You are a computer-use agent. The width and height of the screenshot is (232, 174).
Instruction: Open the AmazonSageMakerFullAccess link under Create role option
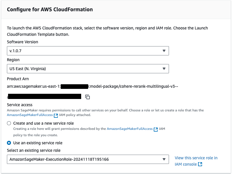coord(130,129)
